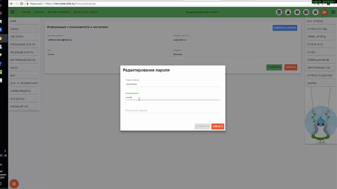Viewport: 337px width, 189px height.
Task: Open the right hamburger menu in header
Action: coord(333,12)
